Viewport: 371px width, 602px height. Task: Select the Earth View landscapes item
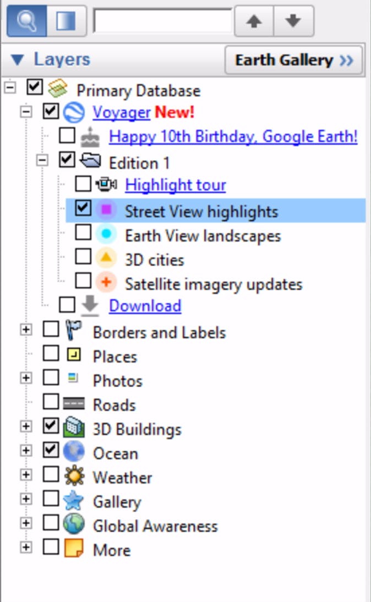(203, 236)
